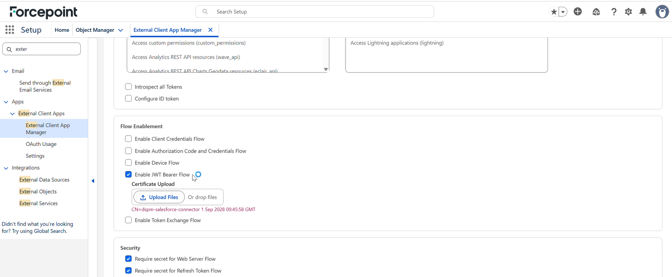Viewport: 672px width, 277px height.
Task: Collapse External Client Apps chevron
Action: [x=12, y=114]
